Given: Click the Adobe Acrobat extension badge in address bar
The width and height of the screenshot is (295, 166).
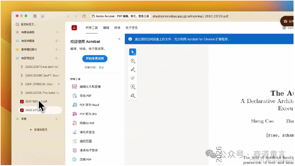Looking at the screenshot, I should tap(120, 16).
